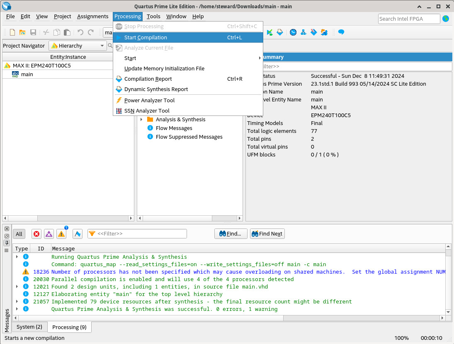Launch SSN Analyzer Tool from menu
Image resolution: width=454 pixels, height=344 pixels.
coord(188,111)
